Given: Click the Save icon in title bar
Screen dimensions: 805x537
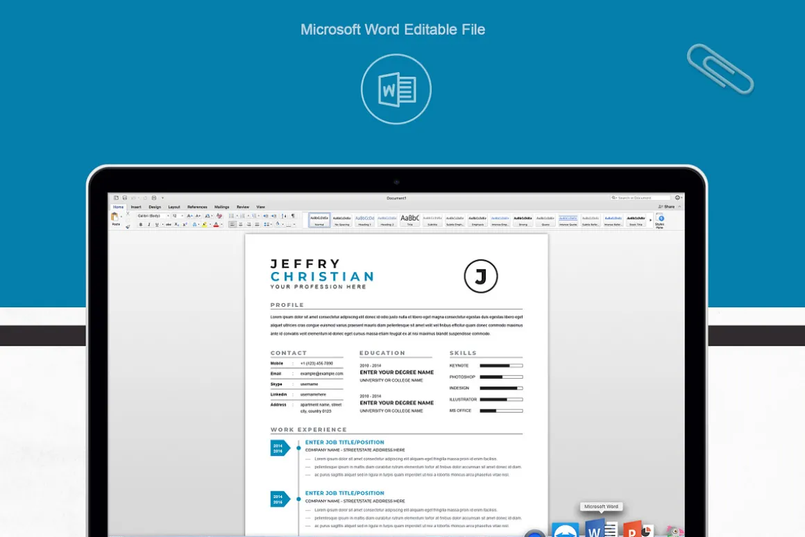Looking at the screenshot, I should [x=125, y=198].
